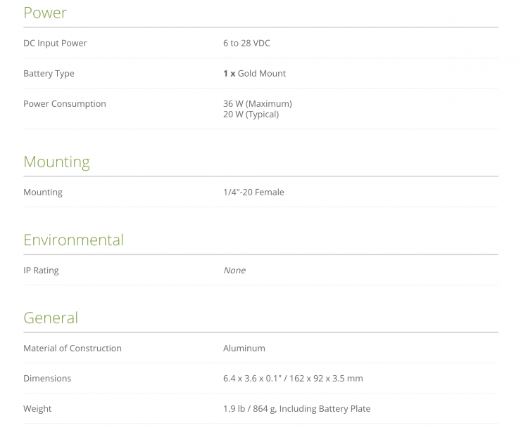Select the Battery Type label
The image size is (521, 430).
[49, 74]
